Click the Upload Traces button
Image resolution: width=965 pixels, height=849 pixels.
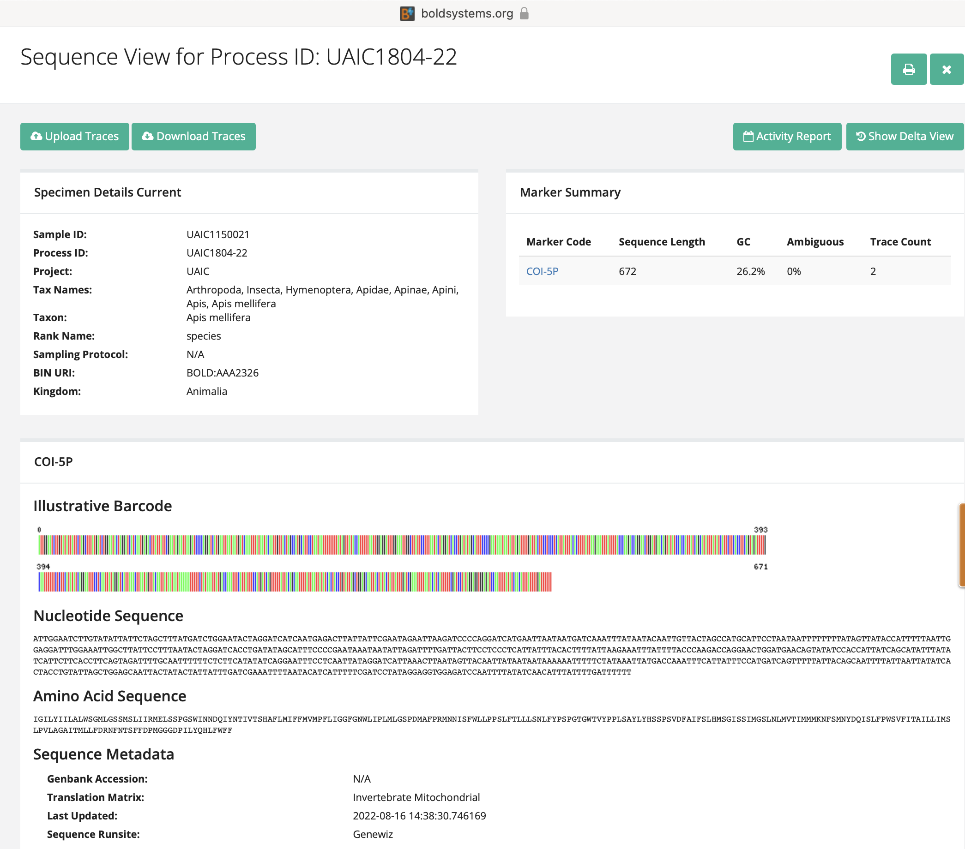point(75,136)
